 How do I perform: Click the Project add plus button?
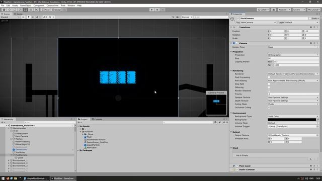point(78,122)
